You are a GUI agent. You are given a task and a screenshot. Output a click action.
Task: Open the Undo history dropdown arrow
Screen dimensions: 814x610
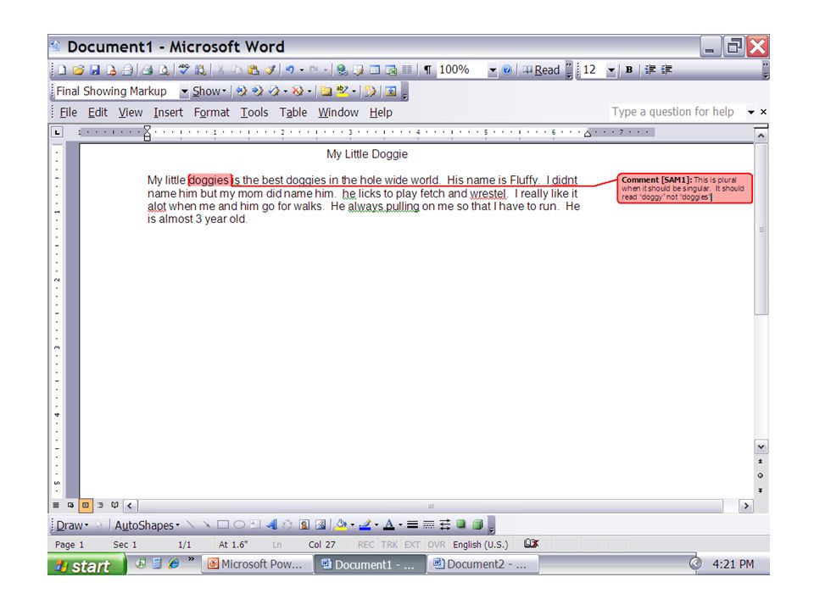tap(302, 70)
